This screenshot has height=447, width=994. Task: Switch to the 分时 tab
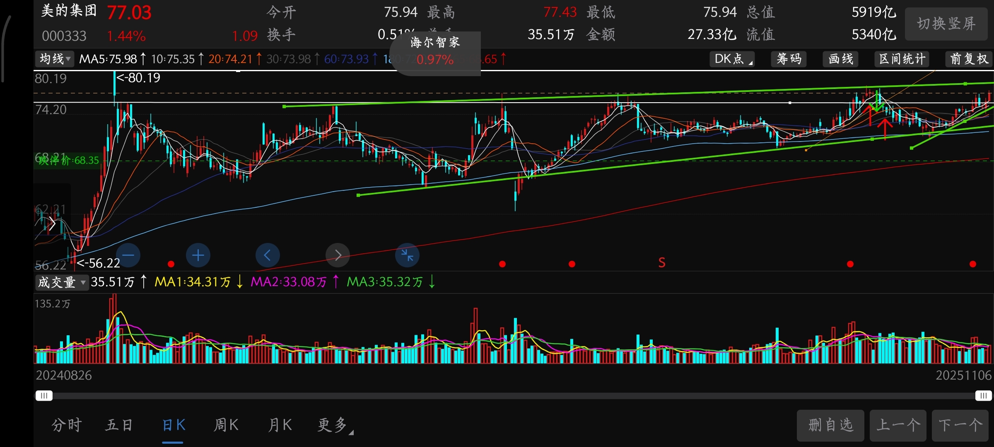click(67, 425)
